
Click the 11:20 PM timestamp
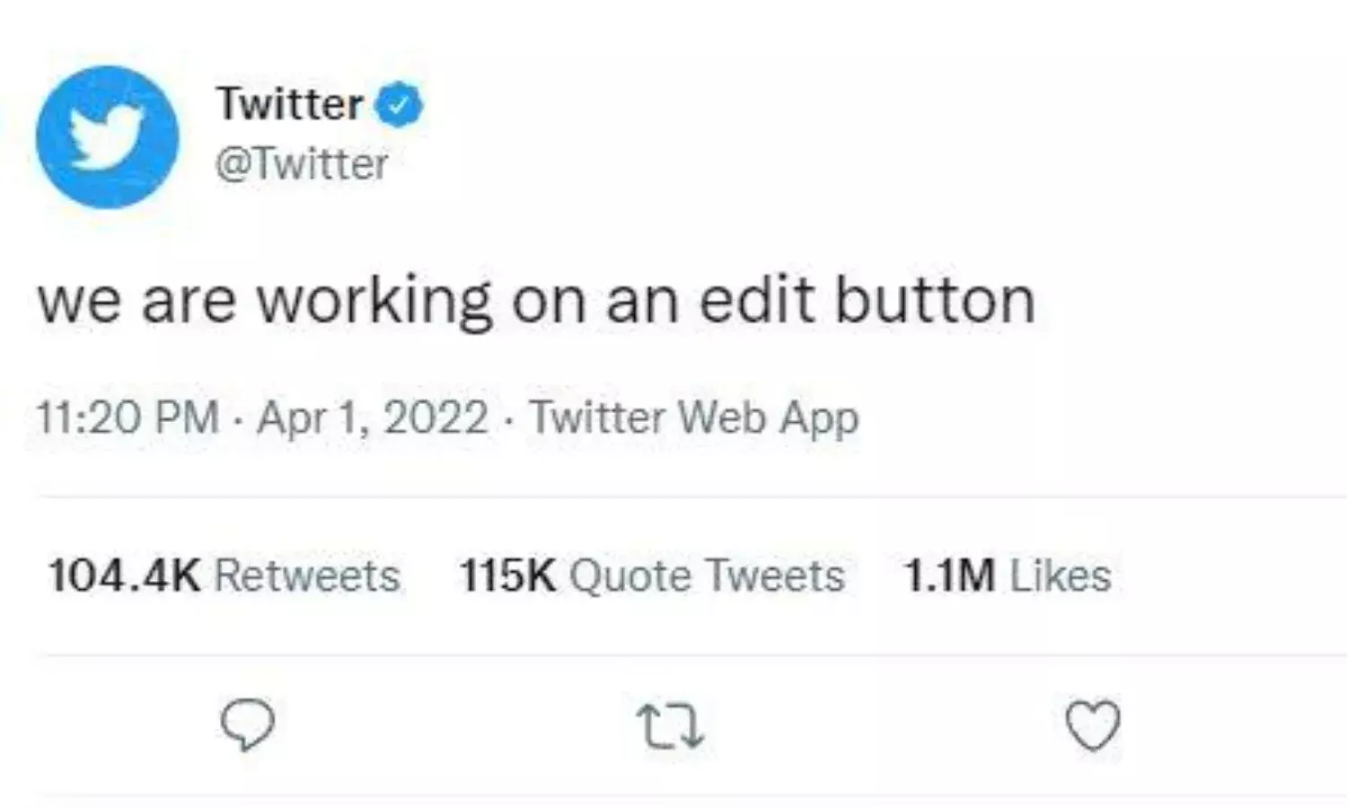128,418
